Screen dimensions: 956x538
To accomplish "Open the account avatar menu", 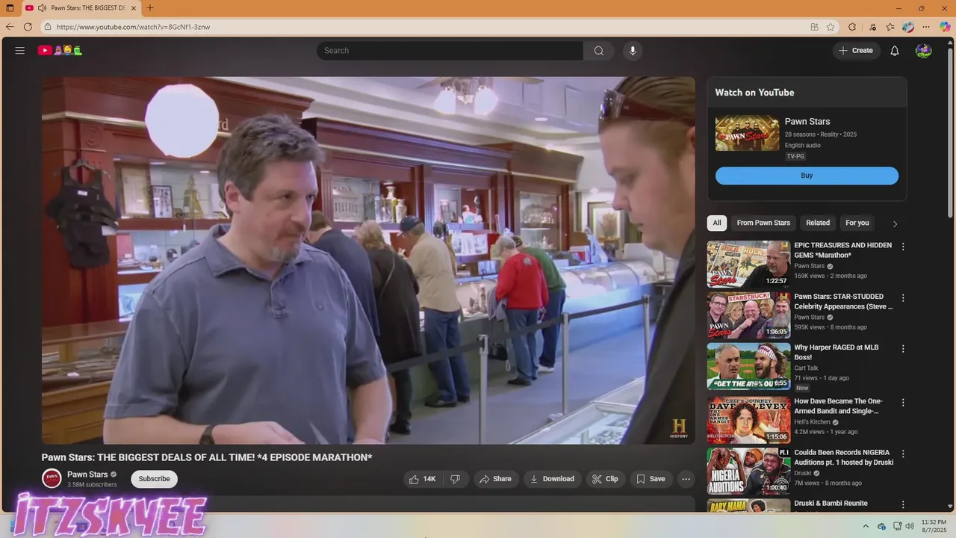I will click(x=924, y=51).
